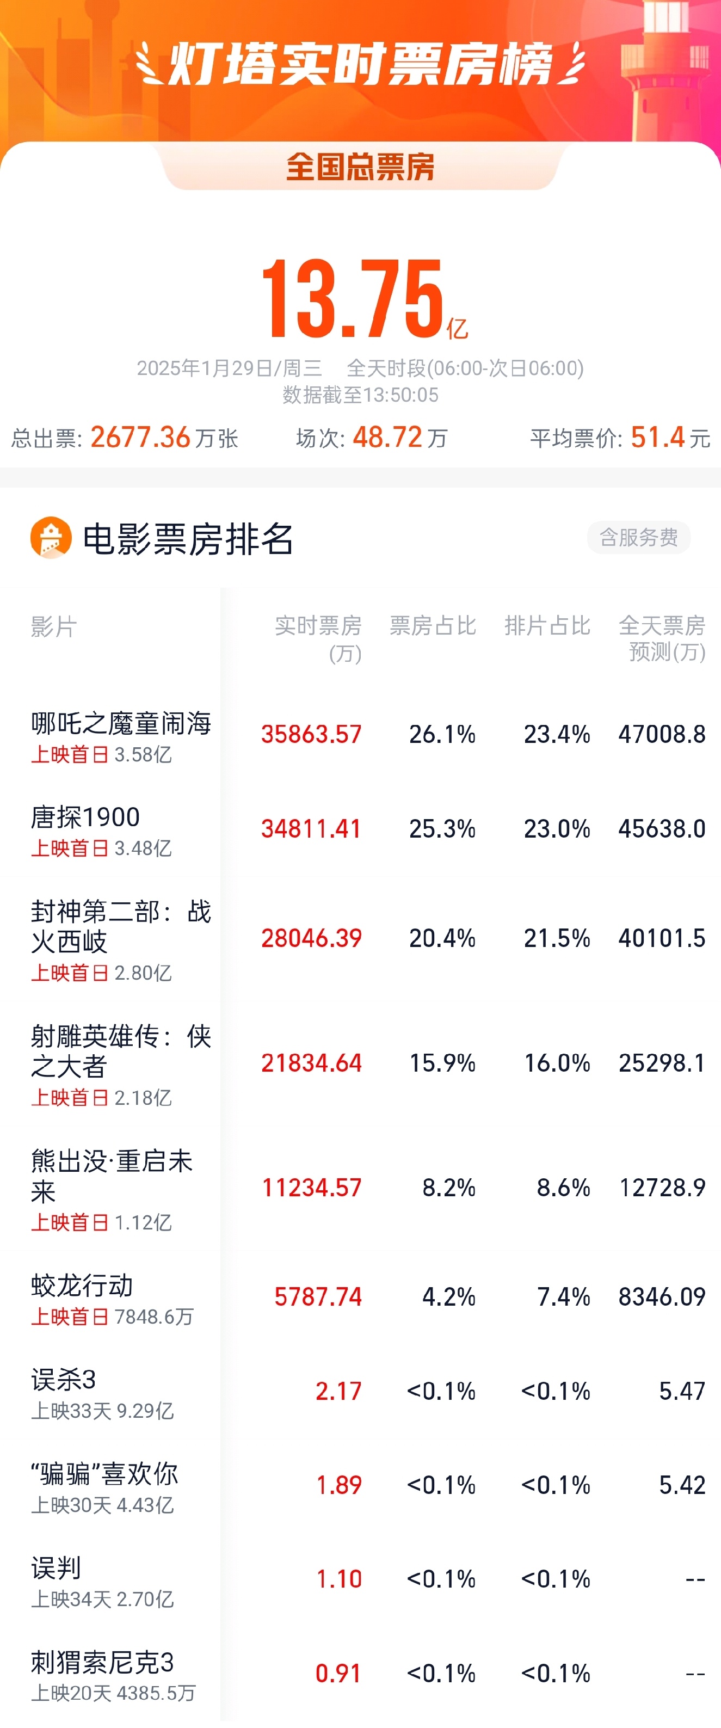Click the 排片占比 column header

click(547, 626)
